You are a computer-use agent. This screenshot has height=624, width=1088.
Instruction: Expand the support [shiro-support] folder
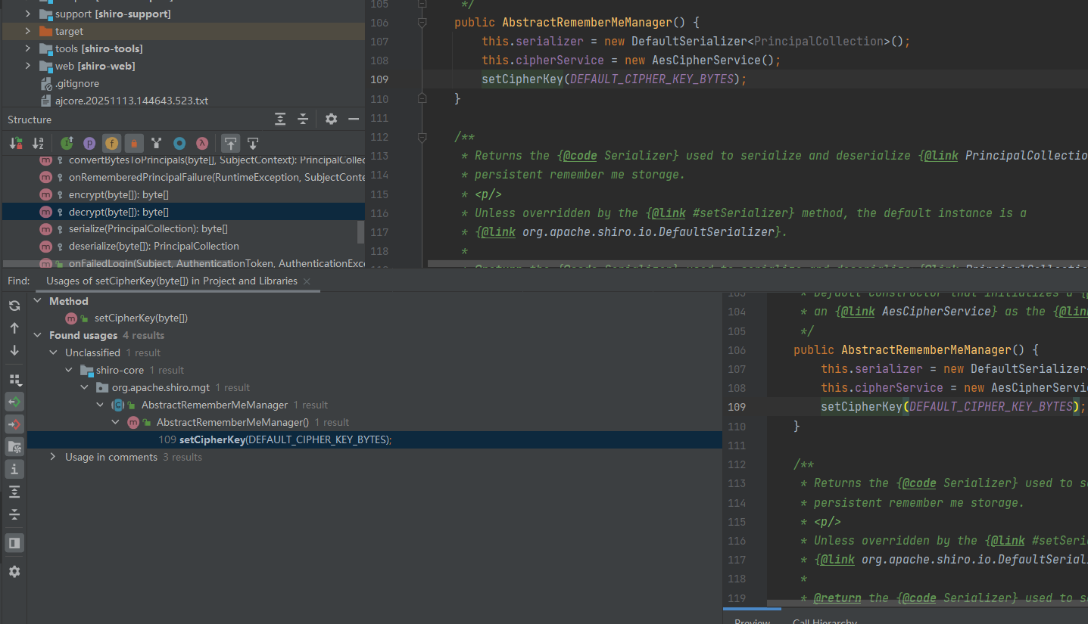click(27, 14)
